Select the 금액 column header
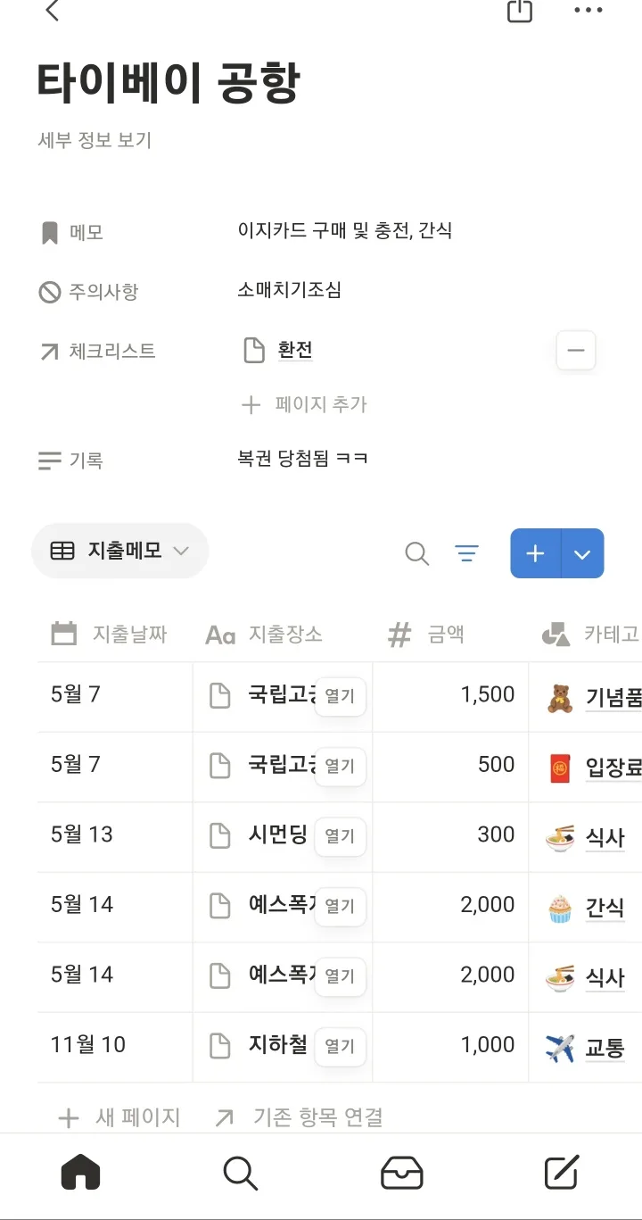Viewport: 642px width, 1220px height. 427,635
